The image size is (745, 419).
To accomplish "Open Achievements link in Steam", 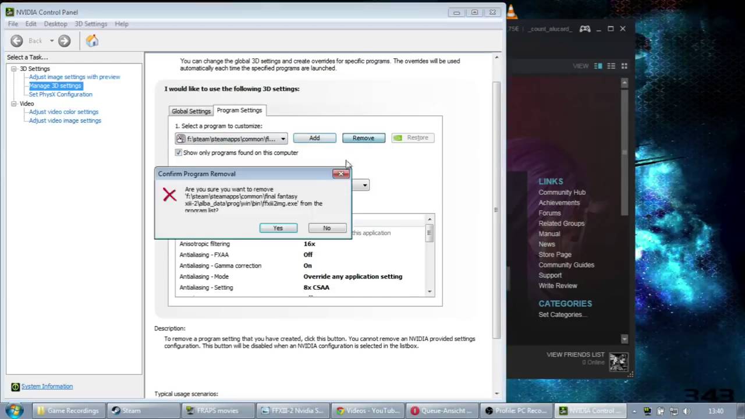I will point(559,203).
